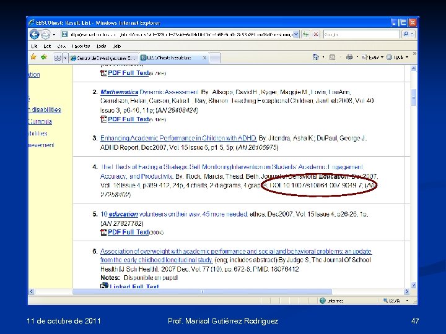
Task: Click the browser Forward arrow button
Action: tap(45, 35)
